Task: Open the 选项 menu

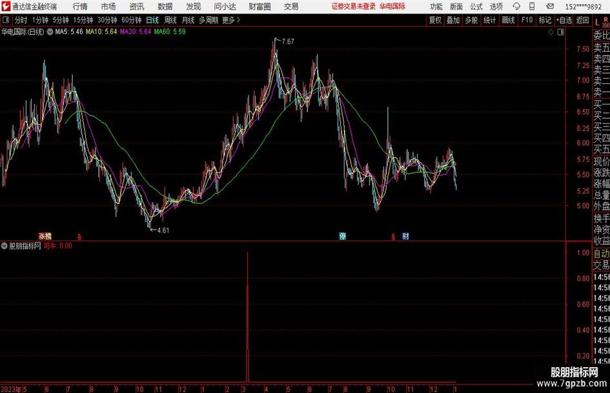Action: click(496, 6)
